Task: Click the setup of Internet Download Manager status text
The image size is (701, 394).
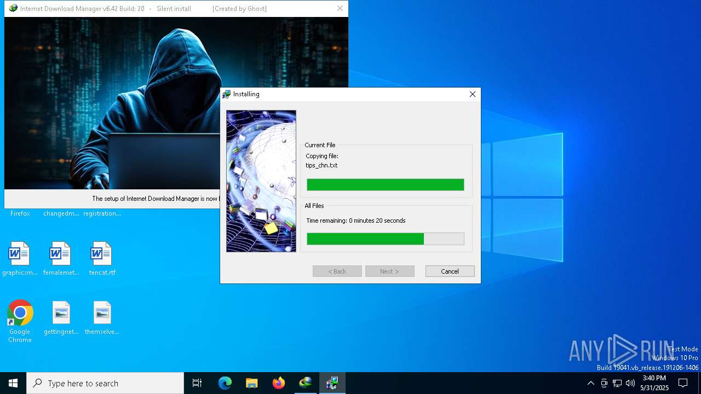Action: click(x=155, y=199)
